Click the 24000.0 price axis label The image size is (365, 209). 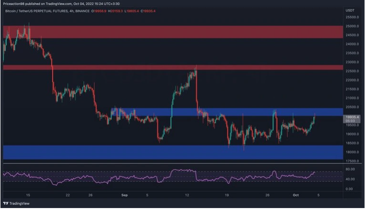(352, 44)
